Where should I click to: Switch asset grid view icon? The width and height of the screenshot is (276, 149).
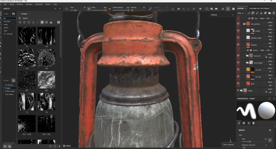coord(58,22)
